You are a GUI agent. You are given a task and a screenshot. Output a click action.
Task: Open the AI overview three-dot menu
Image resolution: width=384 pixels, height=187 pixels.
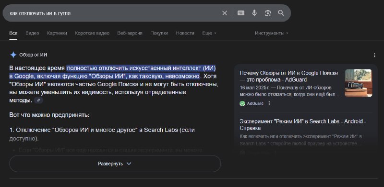[x=374, y=55]
